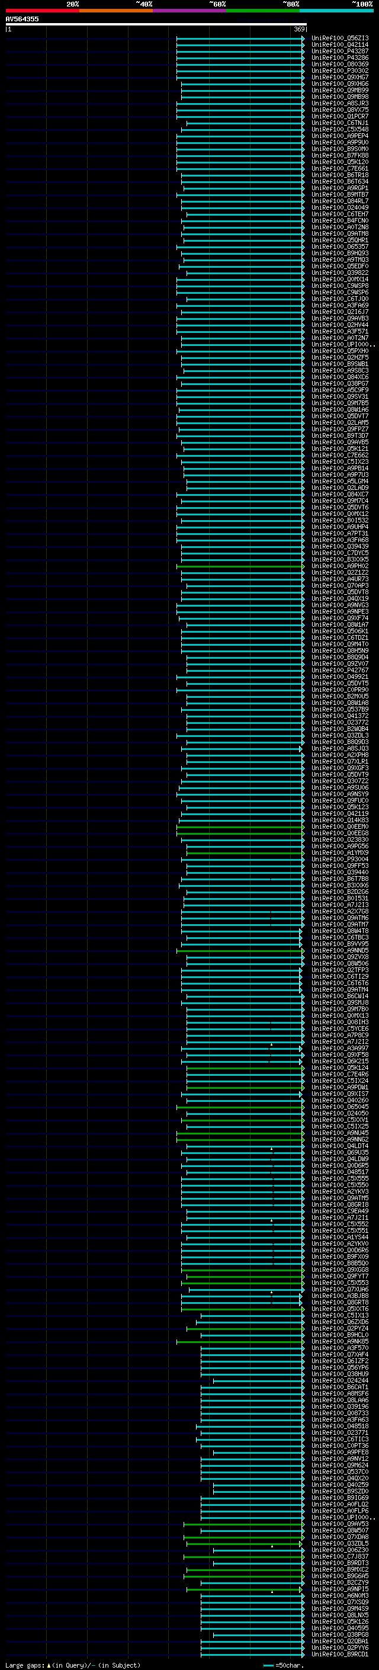Click the UniRef100_O48518 label
The width and height of the screenshot is (379, 1670).
[x=340, y=1425]
